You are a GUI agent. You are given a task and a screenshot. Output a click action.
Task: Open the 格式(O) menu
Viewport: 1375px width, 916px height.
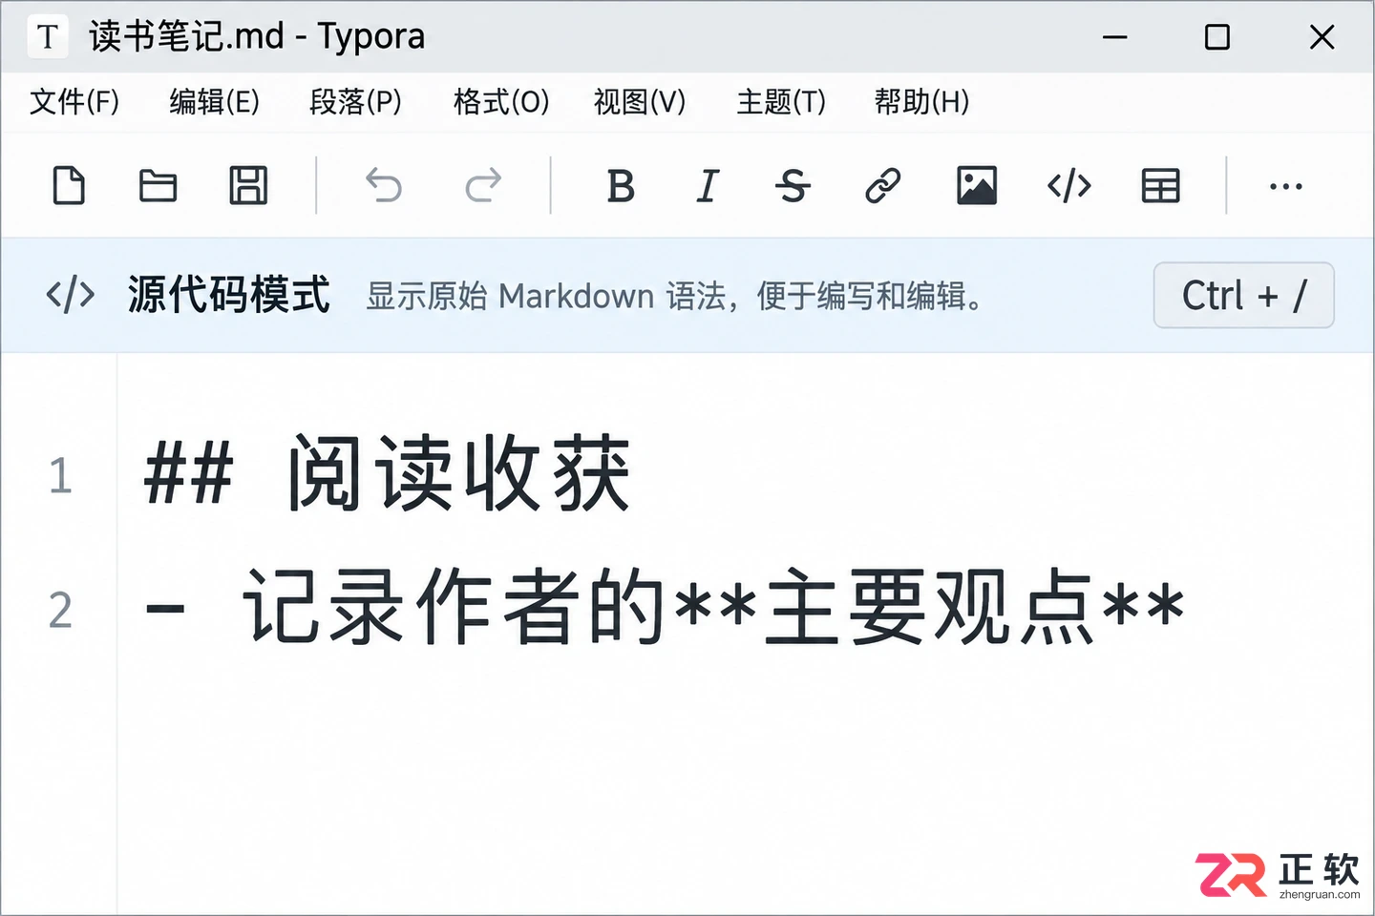501,101
